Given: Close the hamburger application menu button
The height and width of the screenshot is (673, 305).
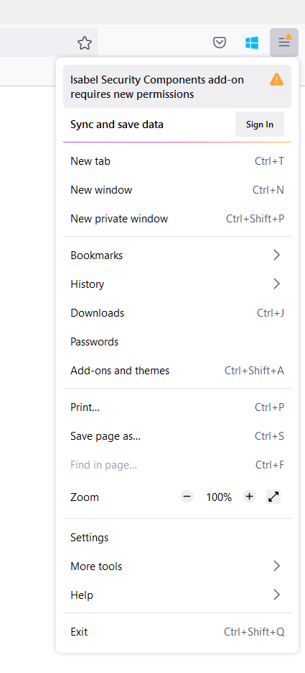Looking at the screenshot, I should 284,42.
